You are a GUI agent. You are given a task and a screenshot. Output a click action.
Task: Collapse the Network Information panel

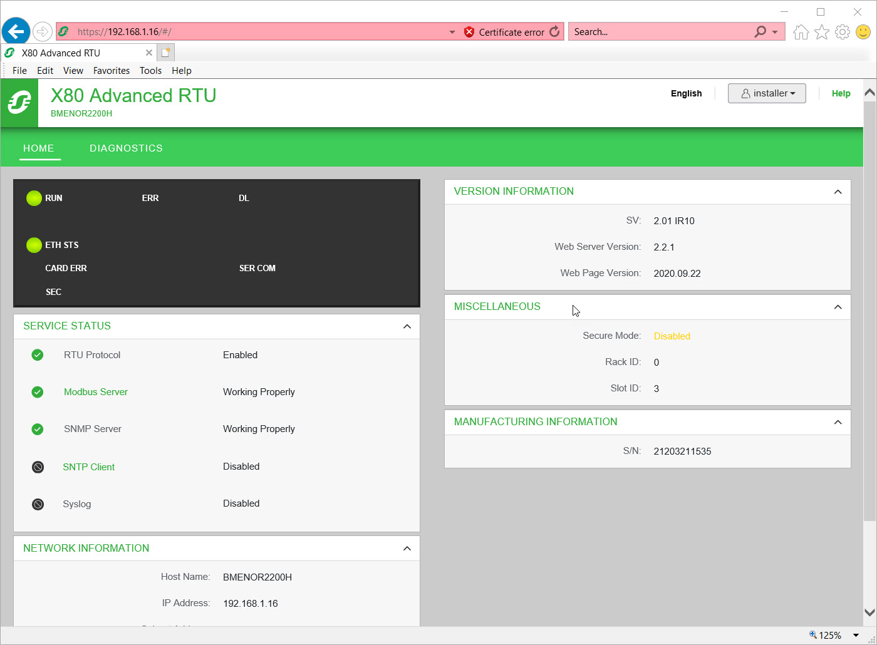pos(407,549)
